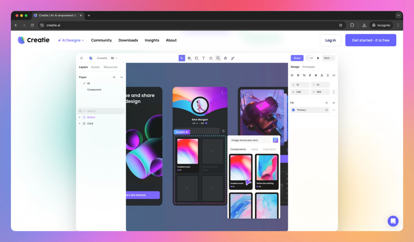The width and height of the screenshot is (414, 242).
Task: Click the layer Search field
Action: pyautogui.click(x=101, y=111)
